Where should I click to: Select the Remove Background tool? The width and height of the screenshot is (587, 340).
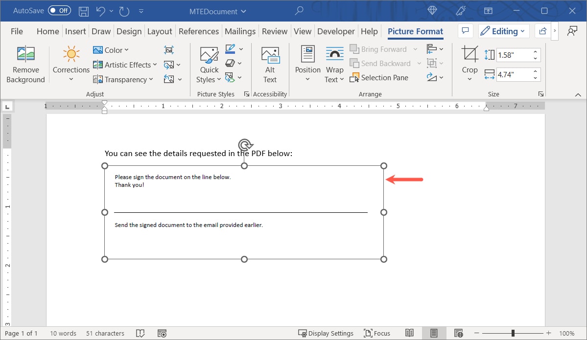pos(25,63)
